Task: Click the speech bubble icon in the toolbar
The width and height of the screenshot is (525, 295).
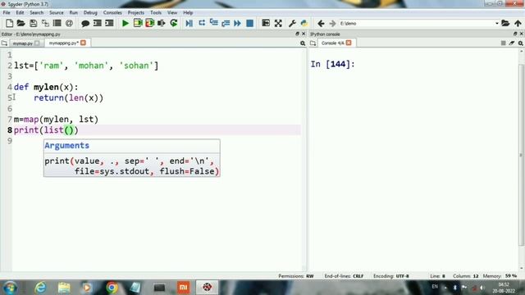Action: [85, 23]
